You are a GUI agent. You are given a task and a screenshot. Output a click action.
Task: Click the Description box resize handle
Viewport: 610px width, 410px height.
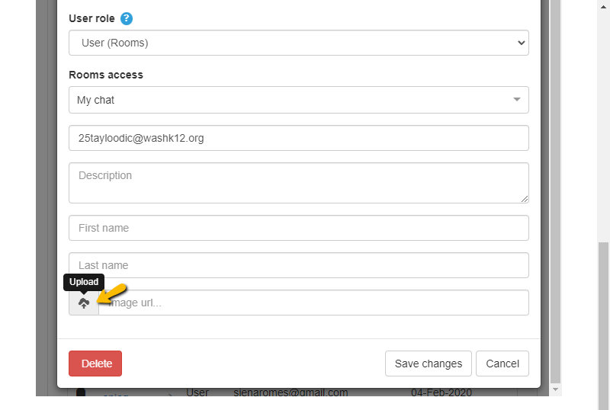pos(525,199)
